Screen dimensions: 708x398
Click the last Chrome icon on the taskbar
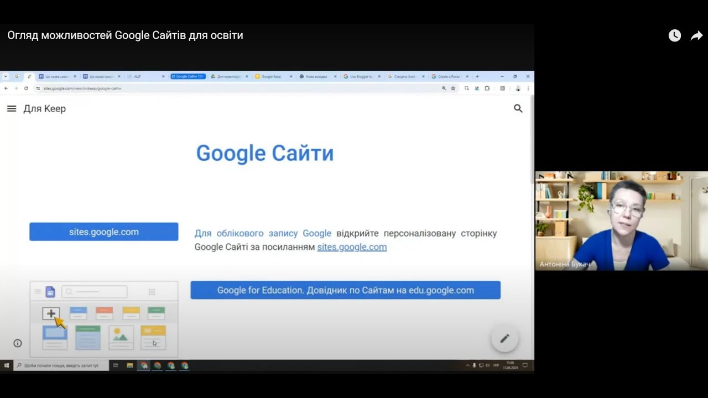[185, 365]
